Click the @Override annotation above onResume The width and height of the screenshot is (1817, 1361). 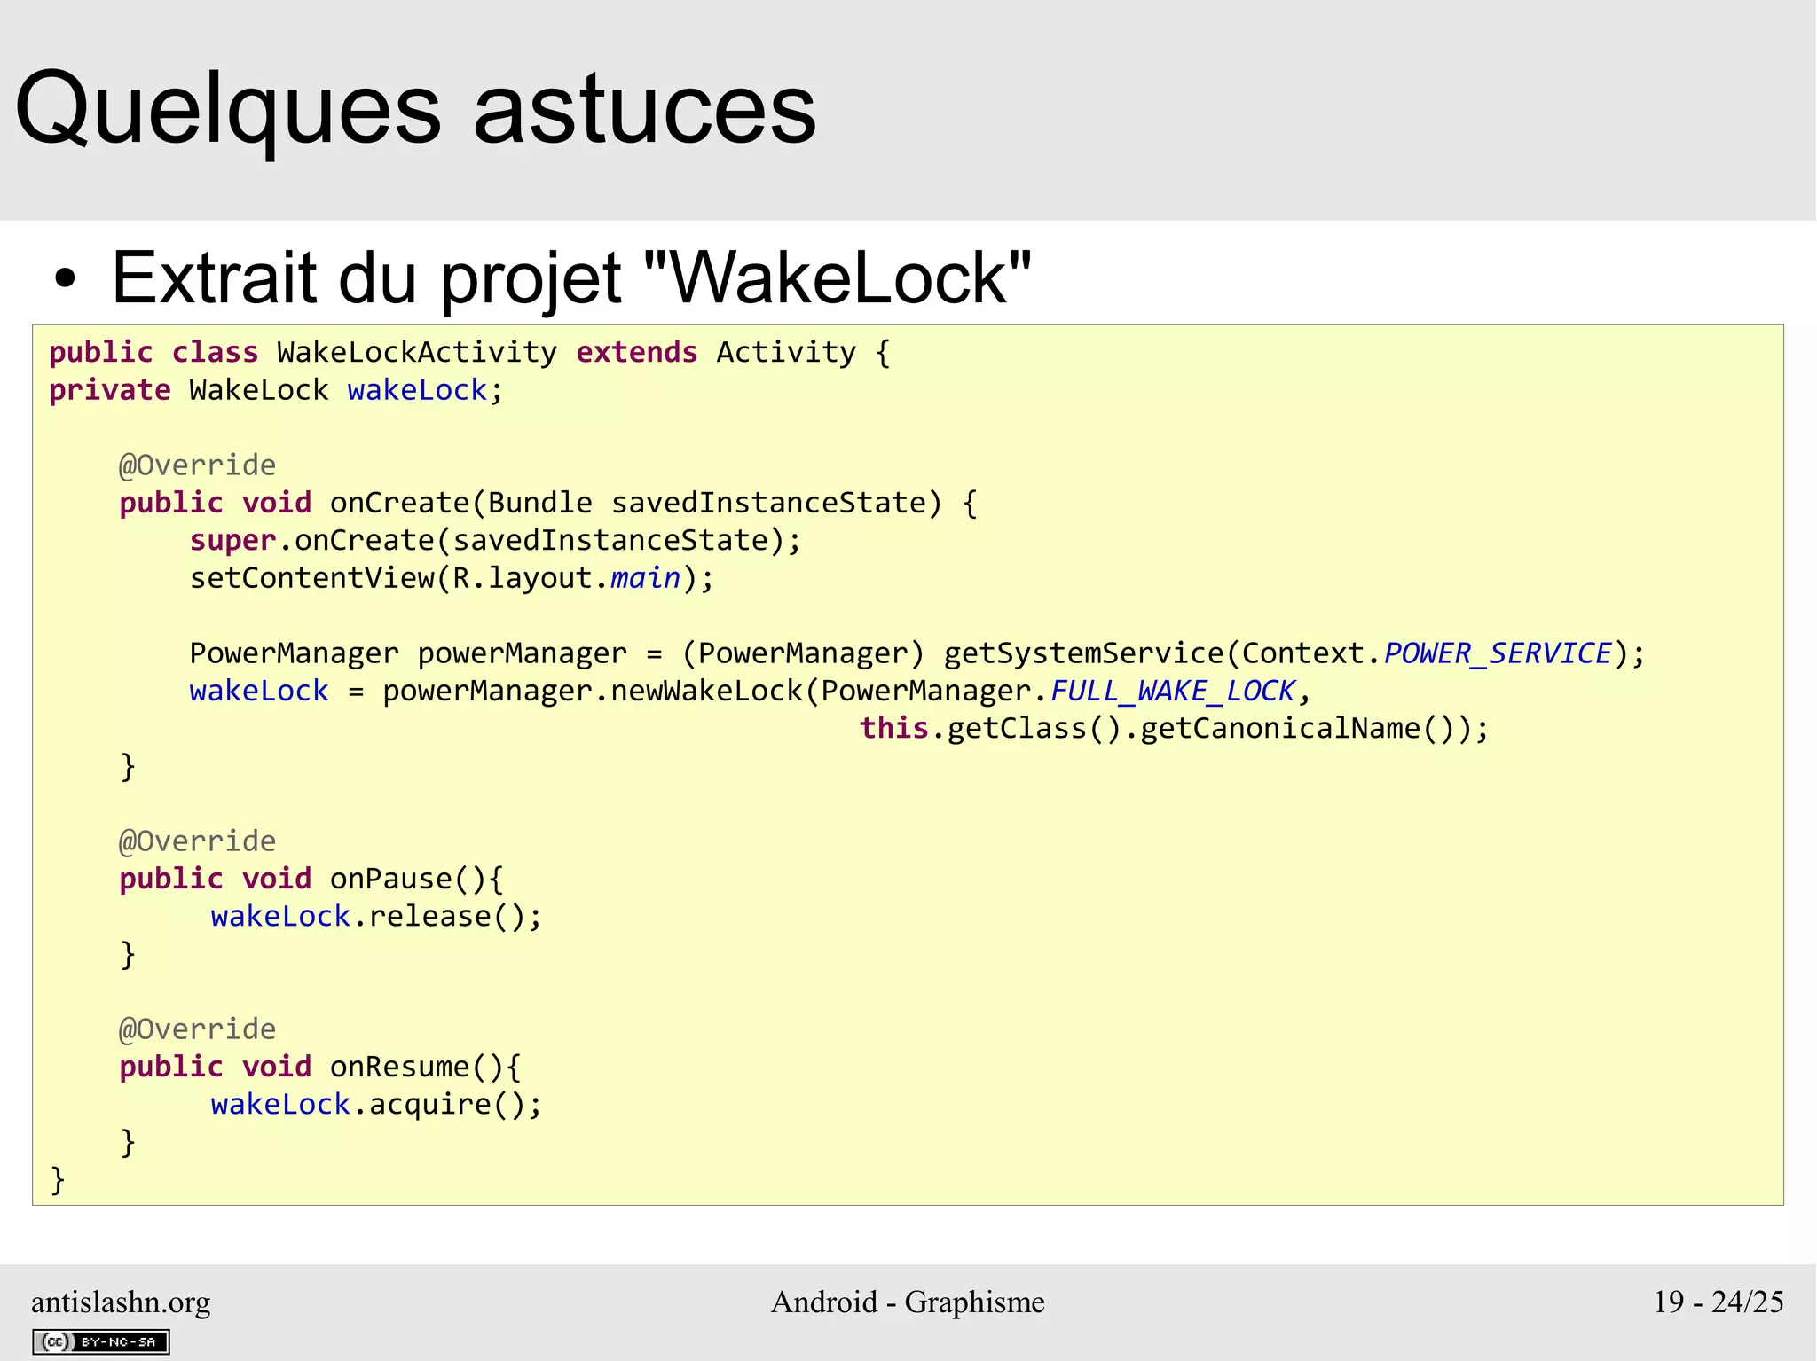point(198,1029)
